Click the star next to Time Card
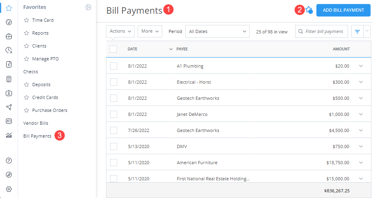373x198 pixels. (26, 20)
